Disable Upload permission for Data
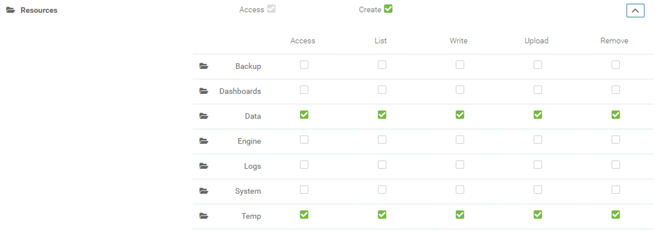 point(538,114)
